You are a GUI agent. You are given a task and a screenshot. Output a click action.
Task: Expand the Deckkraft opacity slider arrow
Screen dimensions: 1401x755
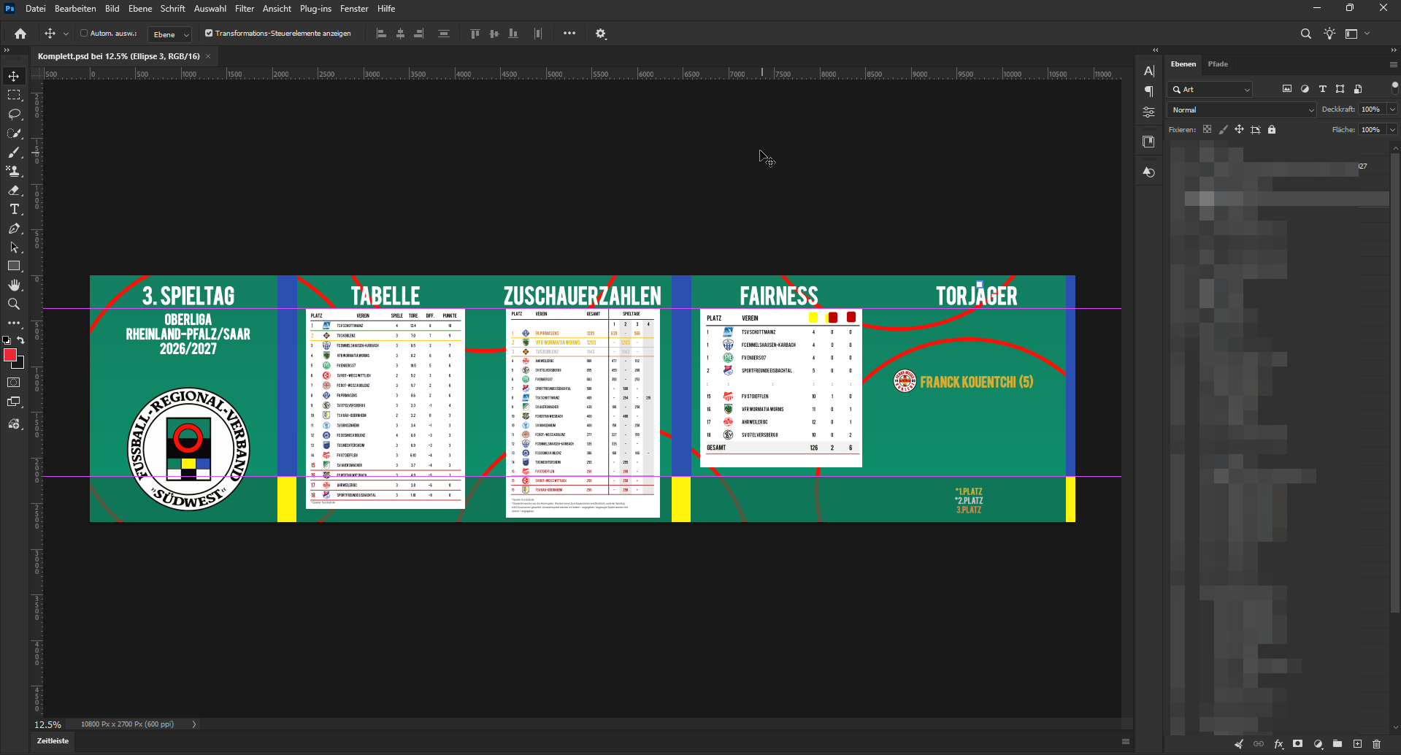[x=1392, y=110]
